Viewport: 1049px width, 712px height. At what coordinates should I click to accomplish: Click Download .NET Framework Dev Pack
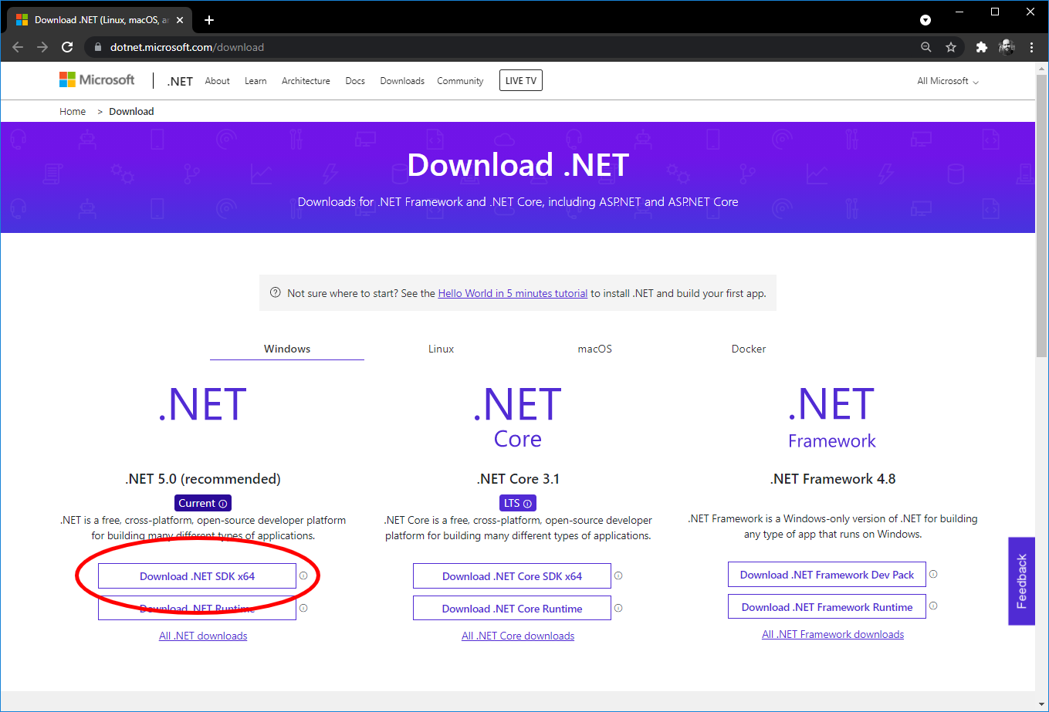point(827,575)
